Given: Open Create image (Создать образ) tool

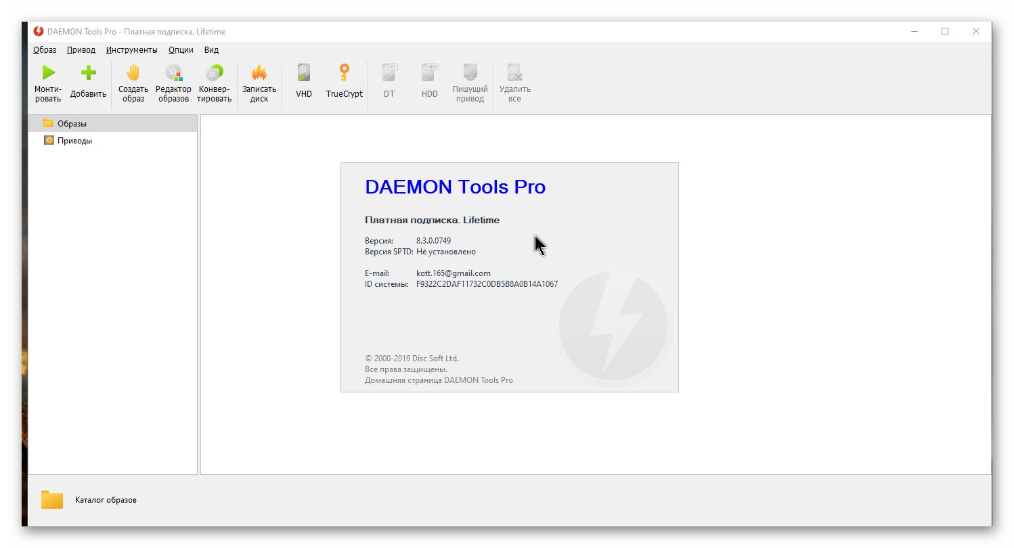Looking at the screenshot, I should [x=133, y=73].
